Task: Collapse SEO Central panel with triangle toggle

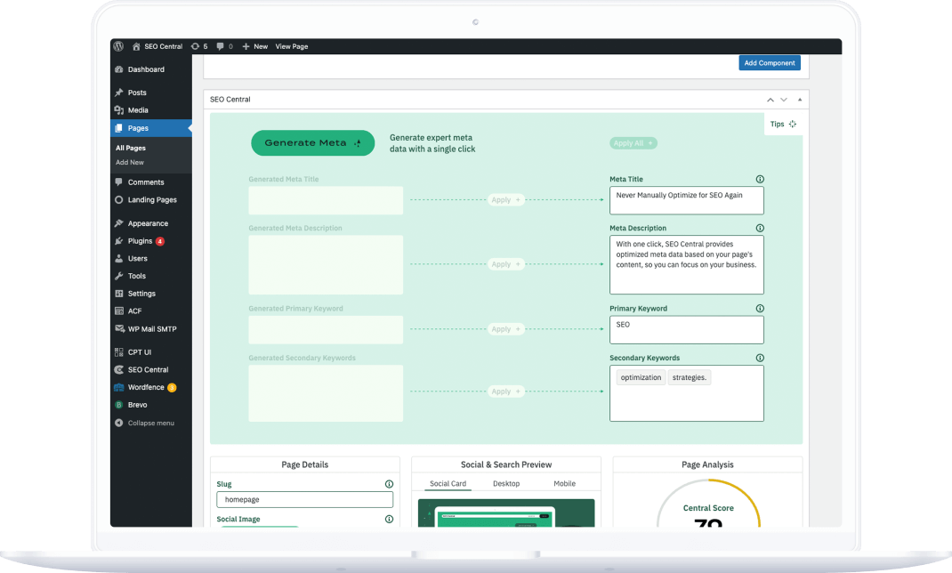Action: coord(800,100)
